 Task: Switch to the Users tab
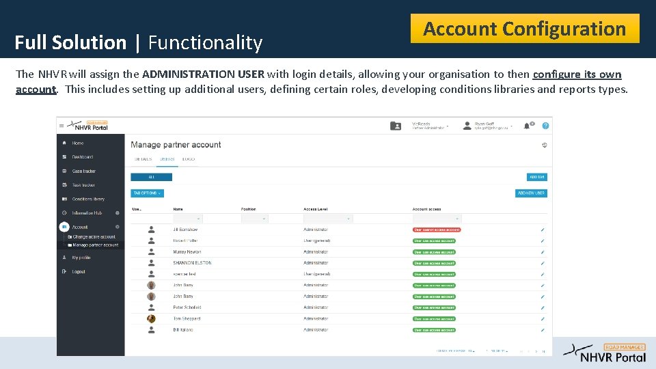[167, 159]
